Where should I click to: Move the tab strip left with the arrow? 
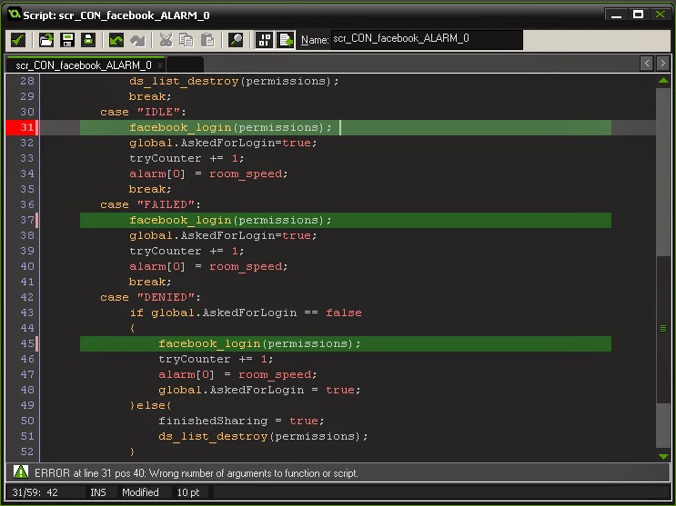(x=646, y=64)
